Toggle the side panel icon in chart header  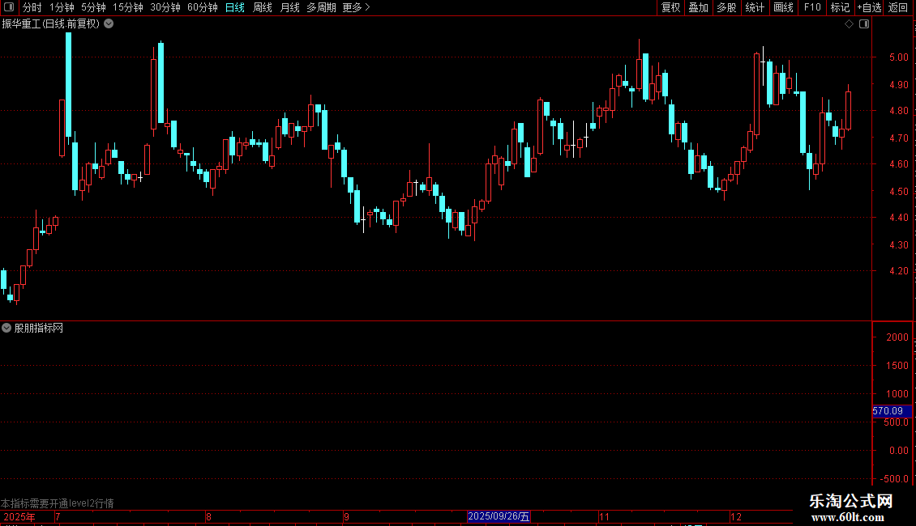[864, 24]
